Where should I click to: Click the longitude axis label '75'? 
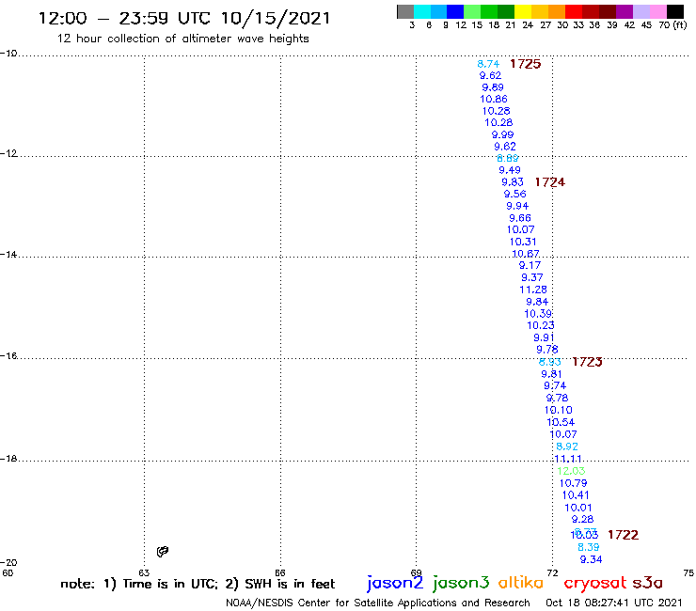pos(688,572)
